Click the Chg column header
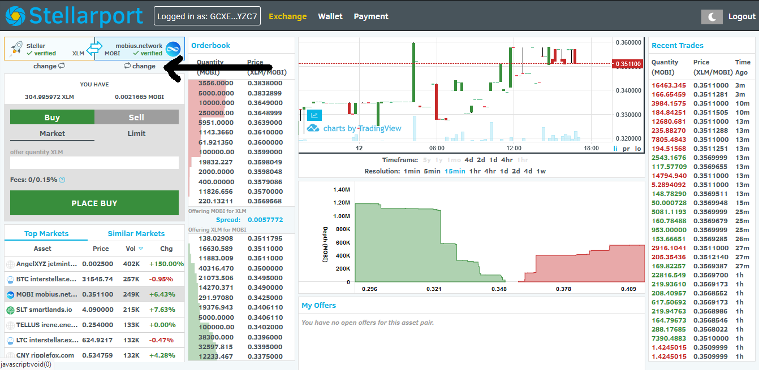 pyautogui.click(x=166, y=249)
